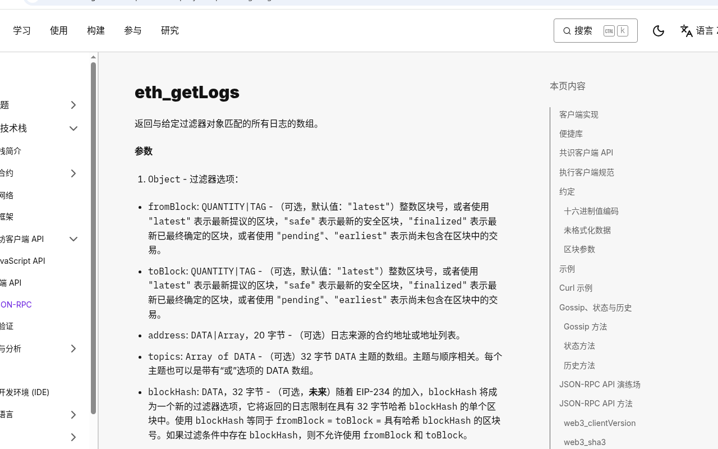The width and height of the screenshot is (718, 449).
Task: Open the 搜索 search box
Action: point(595,31)
